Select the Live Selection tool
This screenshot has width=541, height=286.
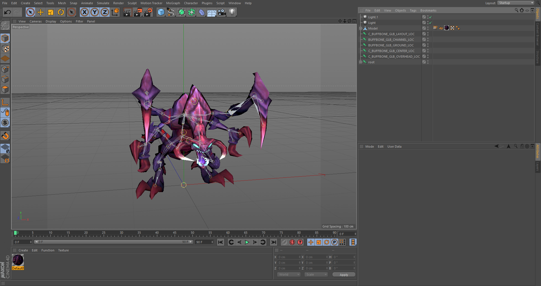pos(30,12)
